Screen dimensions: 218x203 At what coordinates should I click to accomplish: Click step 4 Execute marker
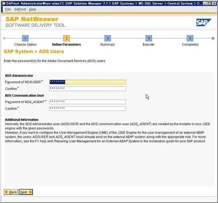[149, 38]
